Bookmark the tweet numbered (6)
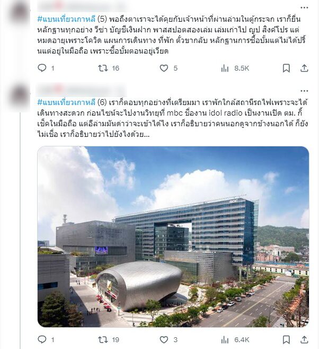Screen dimensions: 319x349 286,340
